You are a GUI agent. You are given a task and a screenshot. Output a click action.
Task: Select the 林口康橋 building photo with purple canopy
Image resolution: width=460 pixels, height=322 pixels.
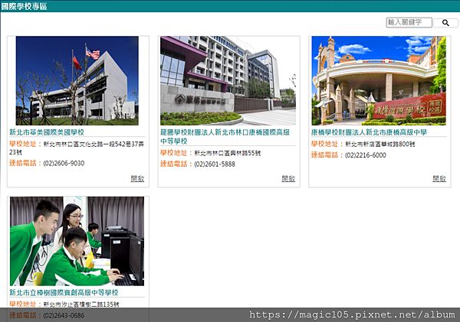pos(228,81)
